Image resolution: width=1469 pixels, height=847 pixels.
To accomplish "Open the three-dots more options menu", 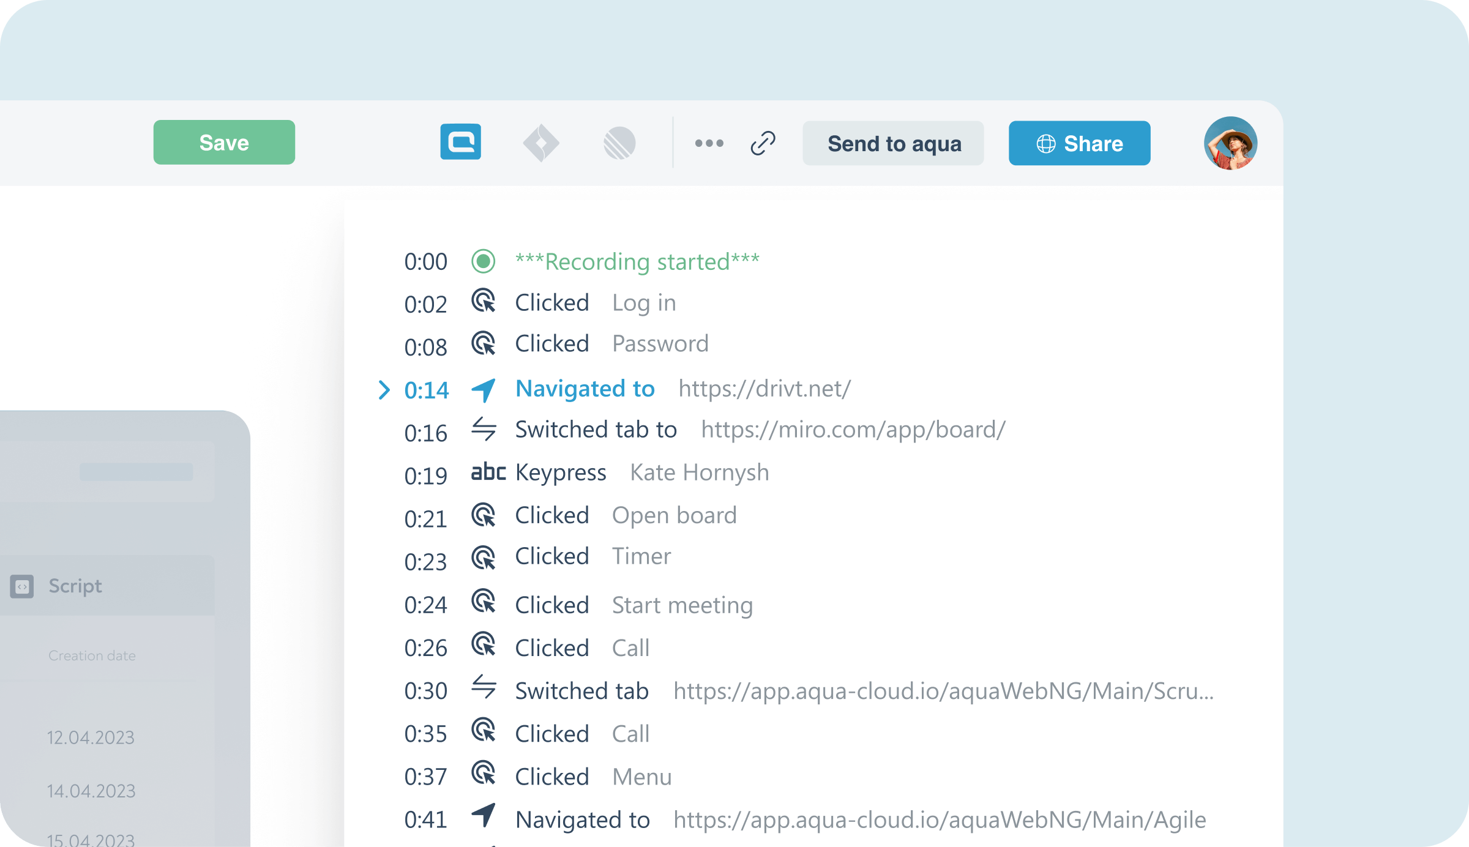I will pos(709,143).
